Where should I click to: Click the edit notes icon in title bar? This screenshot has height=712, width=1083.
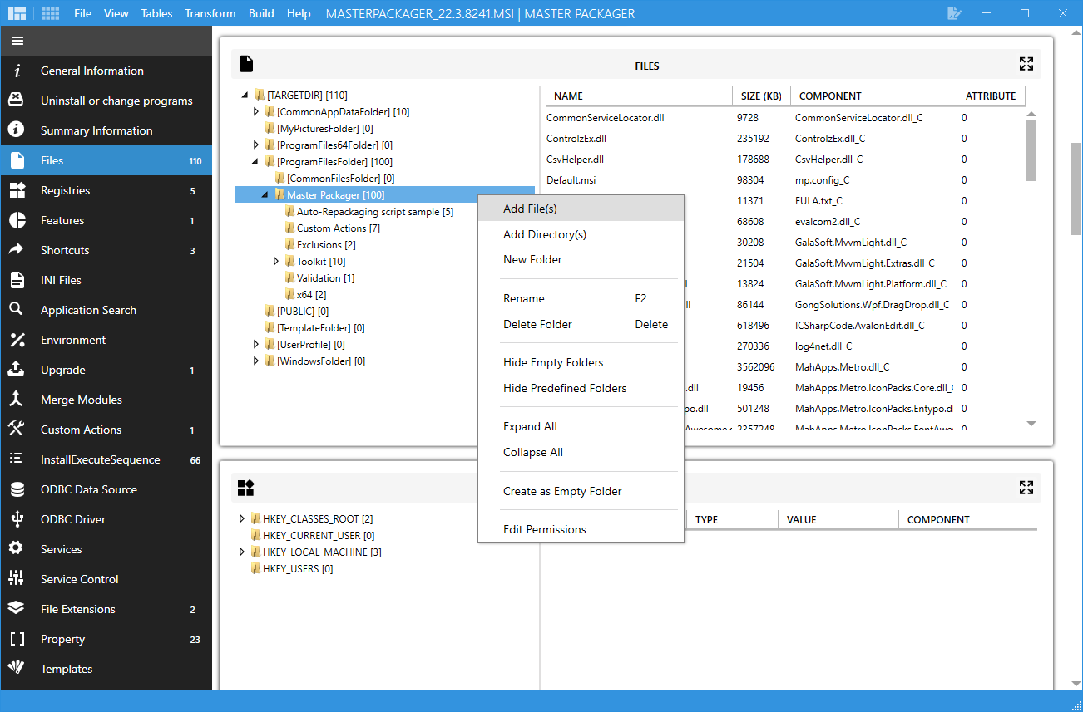point(955,13)
